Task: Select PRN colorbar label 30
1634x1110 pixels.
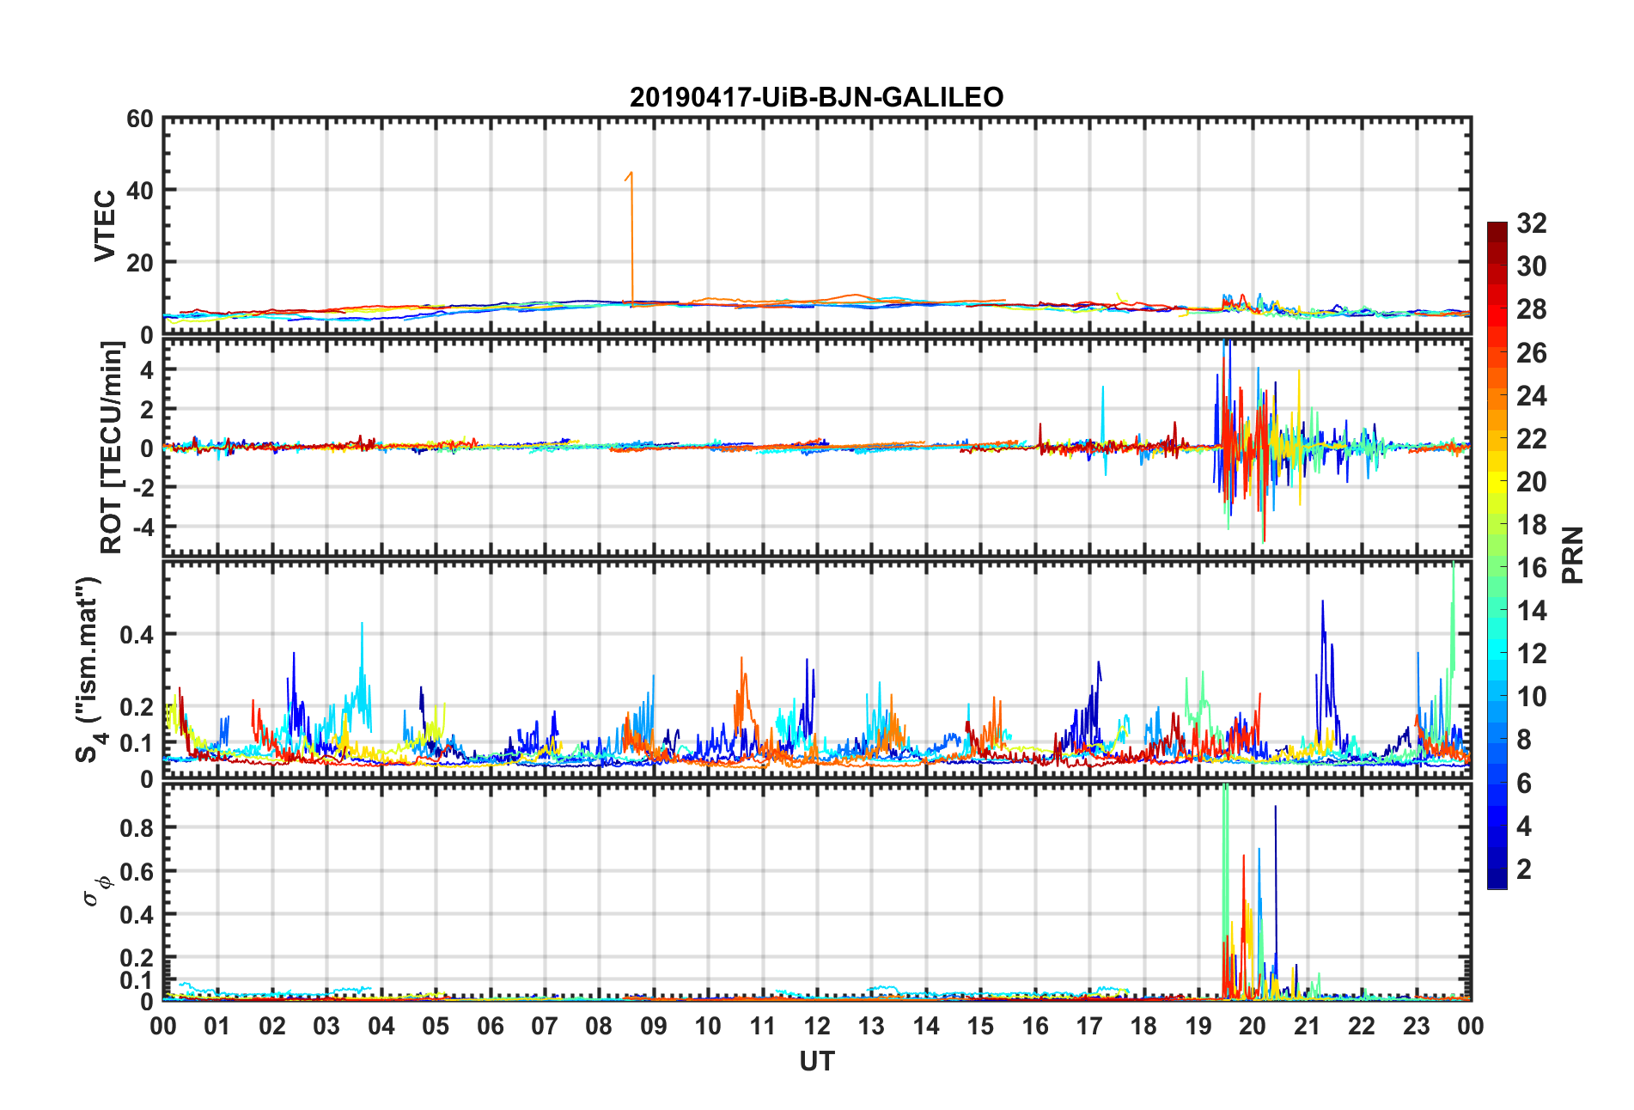Action: (x=1532, y=266)
